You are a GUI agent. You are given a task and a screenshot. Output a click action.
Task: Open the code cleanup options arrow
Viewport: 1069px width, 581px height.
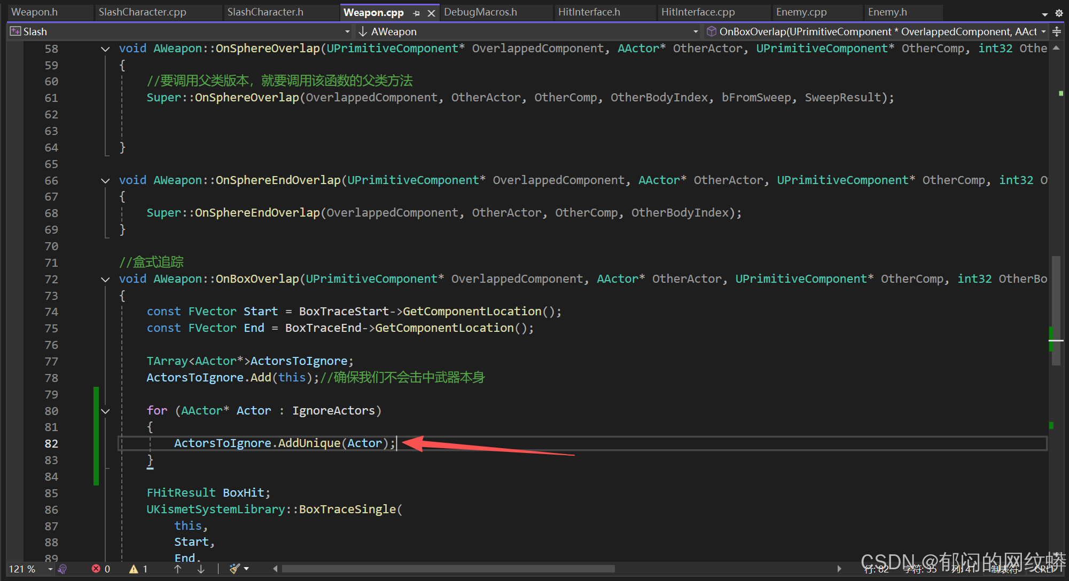247,569
